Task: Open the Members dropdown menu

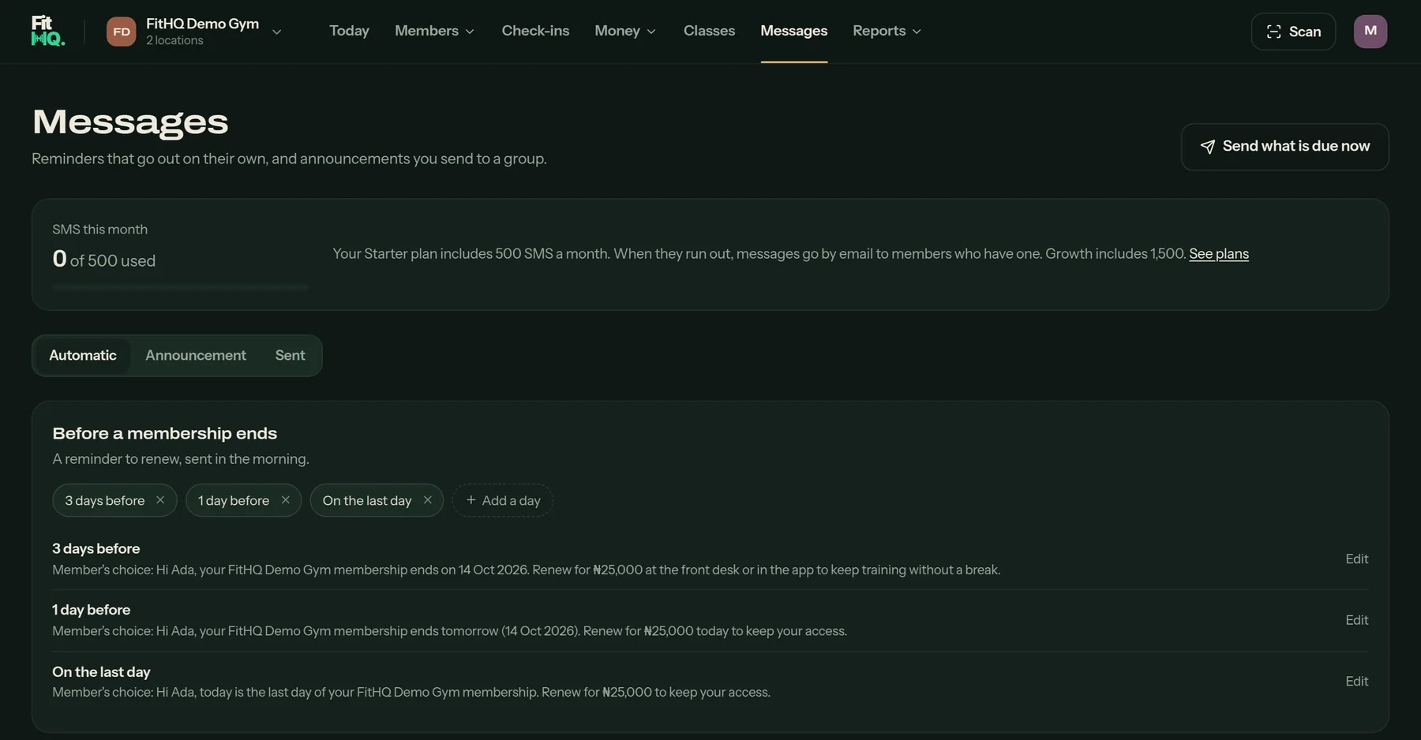Action: [435, 31]
